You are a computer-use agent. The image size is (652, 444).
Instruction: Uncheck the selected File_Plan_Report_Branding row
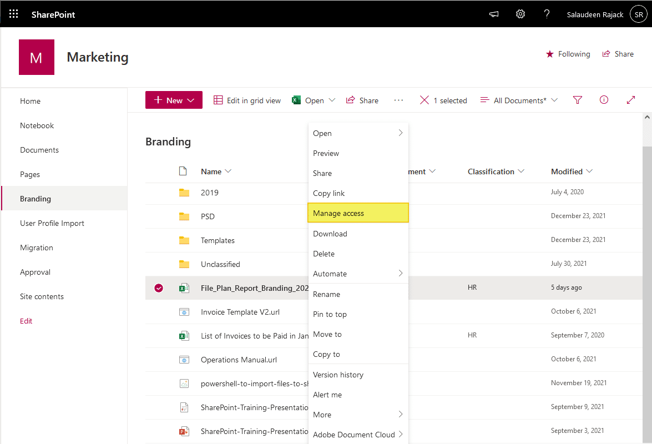[x=159, y=287]
